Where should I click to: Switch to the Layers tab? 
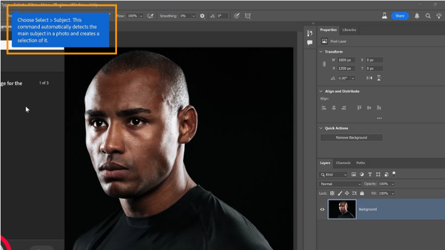pyautogui.click(x=325, y=163)
